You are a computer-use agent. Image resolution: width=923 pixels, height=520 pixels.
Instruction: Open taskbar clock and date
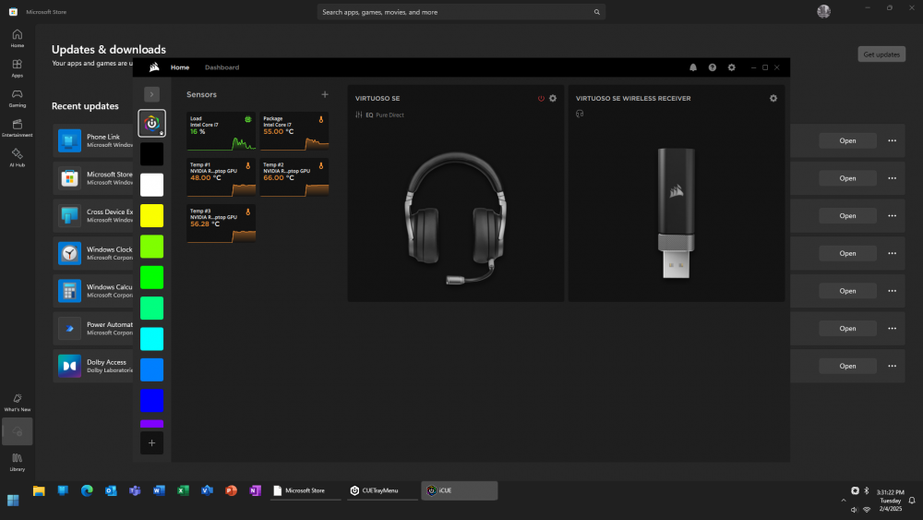(x=890, y=500)
